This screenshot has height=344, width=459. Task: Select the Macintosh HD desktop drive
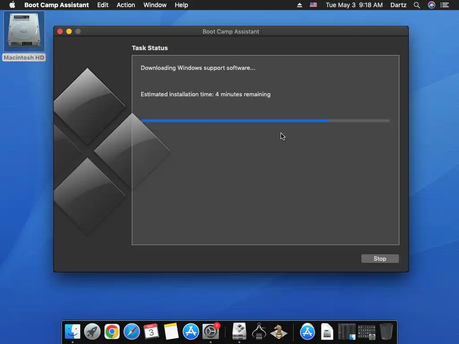coord(24,36)
